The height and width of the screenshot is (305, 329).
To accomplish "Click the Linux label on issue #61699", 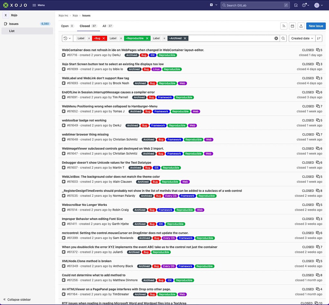I will (x=156, y=69).
